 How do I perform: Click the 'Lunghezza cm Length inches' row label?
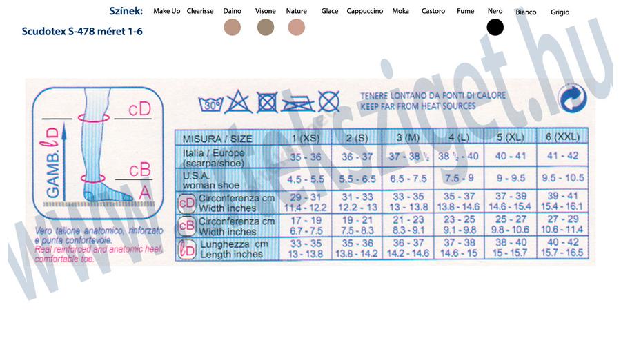234,249
